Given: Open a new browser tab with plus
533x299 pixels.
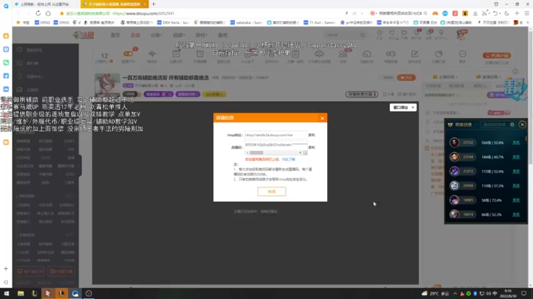Looking at the screenshot, I should coord(154,4).
